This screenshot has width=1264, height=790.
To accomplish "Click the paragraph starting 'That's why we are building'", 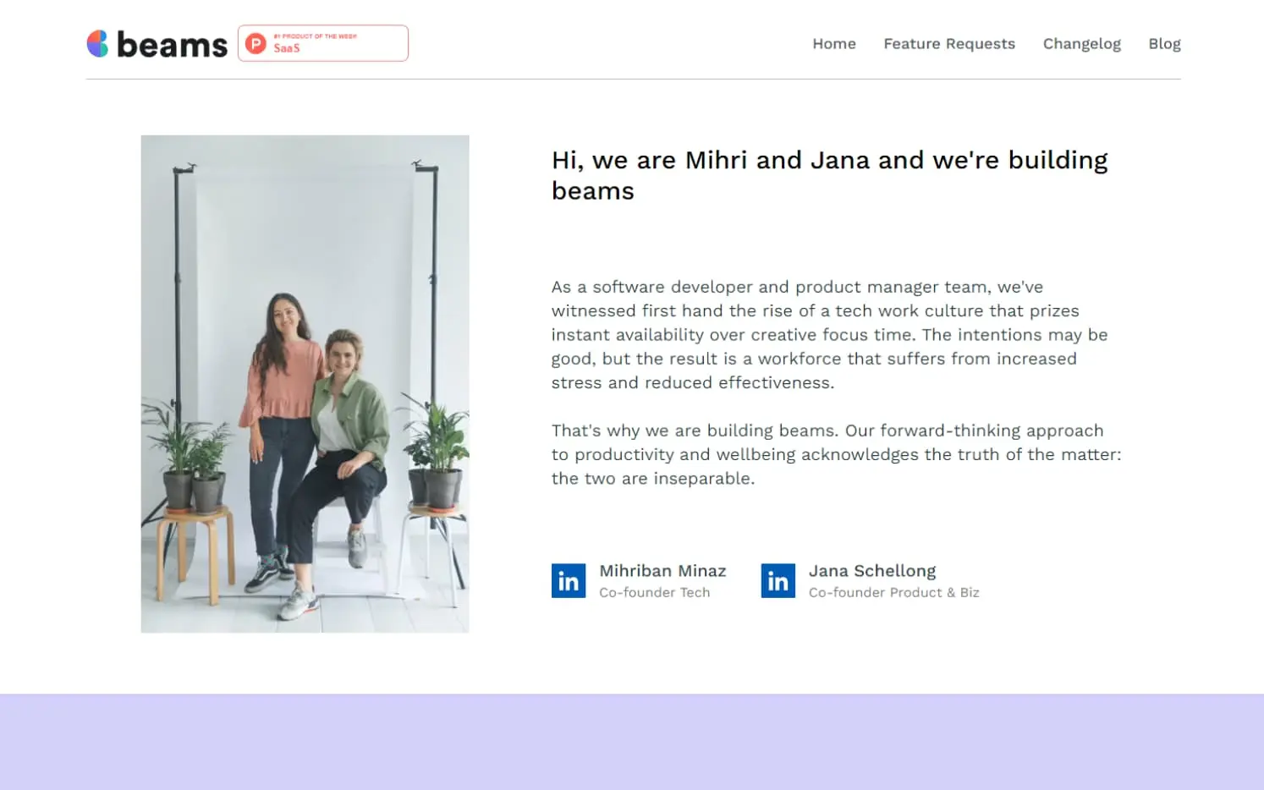I will 836,454.
